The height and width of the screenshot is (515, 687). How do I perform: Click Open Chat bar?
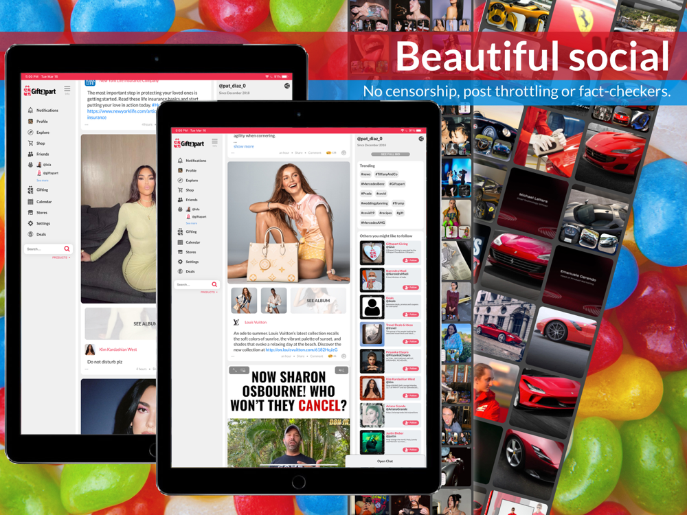coord(385,461)
